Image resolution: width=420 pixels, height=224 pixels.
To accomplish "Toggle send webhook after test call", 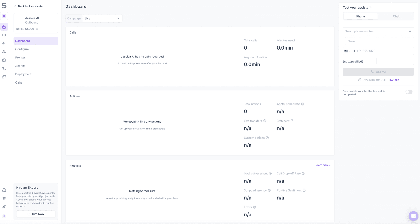I will tap(409, 92).
